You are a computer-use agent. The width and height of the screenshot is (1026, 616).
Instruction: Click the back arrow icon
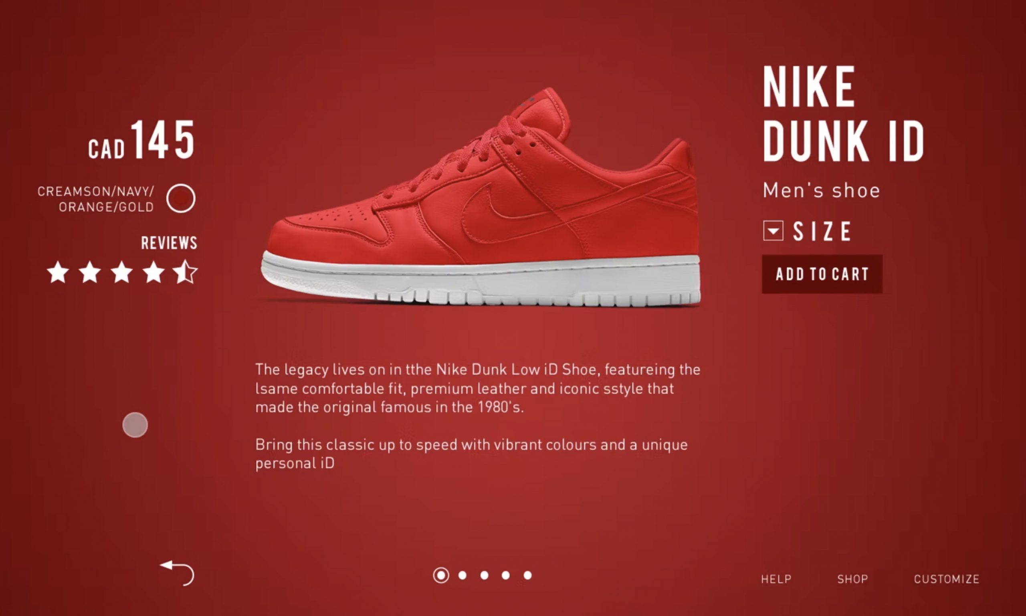pyautogui.click(x=177, y=573)
